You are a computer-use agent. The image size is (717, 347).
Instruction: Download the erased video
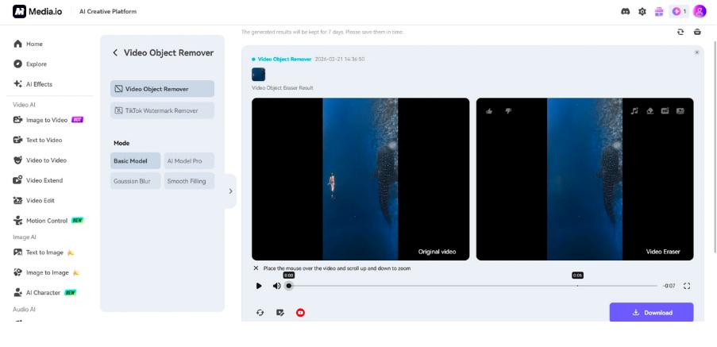click(x=651, y=312)
